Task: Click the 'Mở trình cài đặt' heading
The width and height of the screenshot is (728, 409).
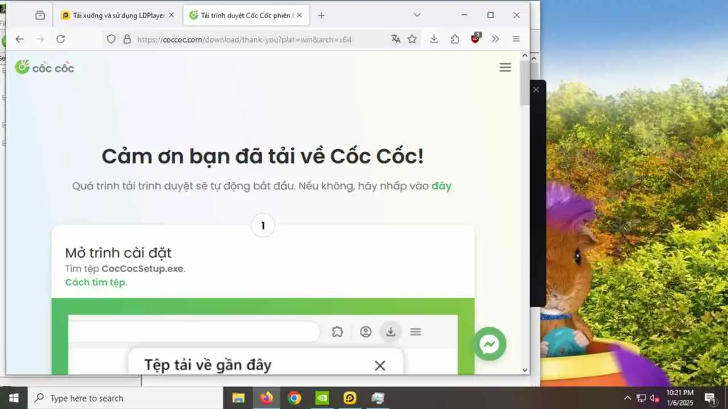Action: [118, 253]
